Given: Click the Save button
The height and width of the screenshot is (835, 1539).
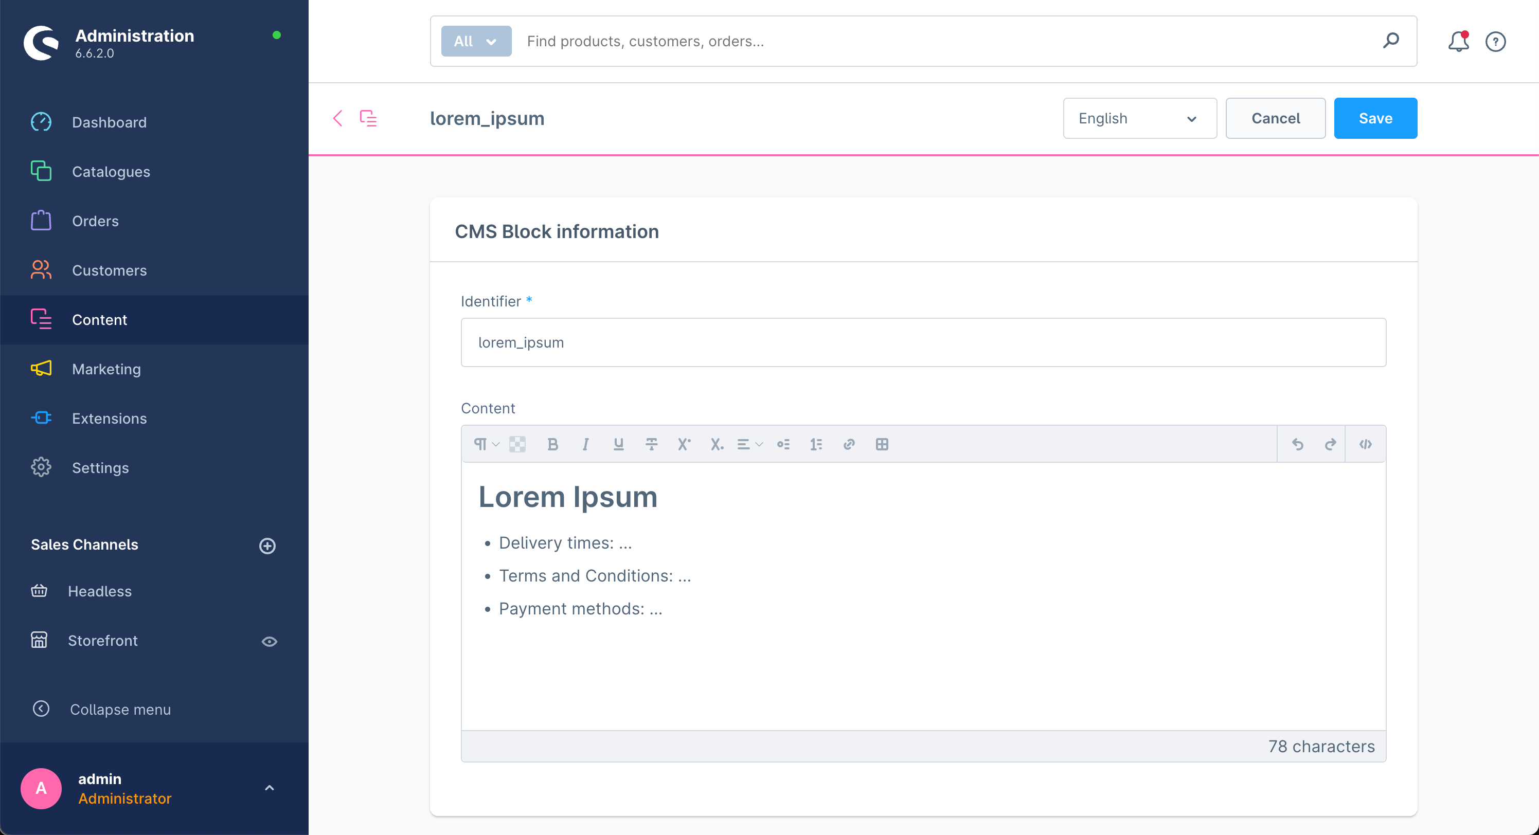Looking at the screenshot, I should click(x=1375, y=117).
